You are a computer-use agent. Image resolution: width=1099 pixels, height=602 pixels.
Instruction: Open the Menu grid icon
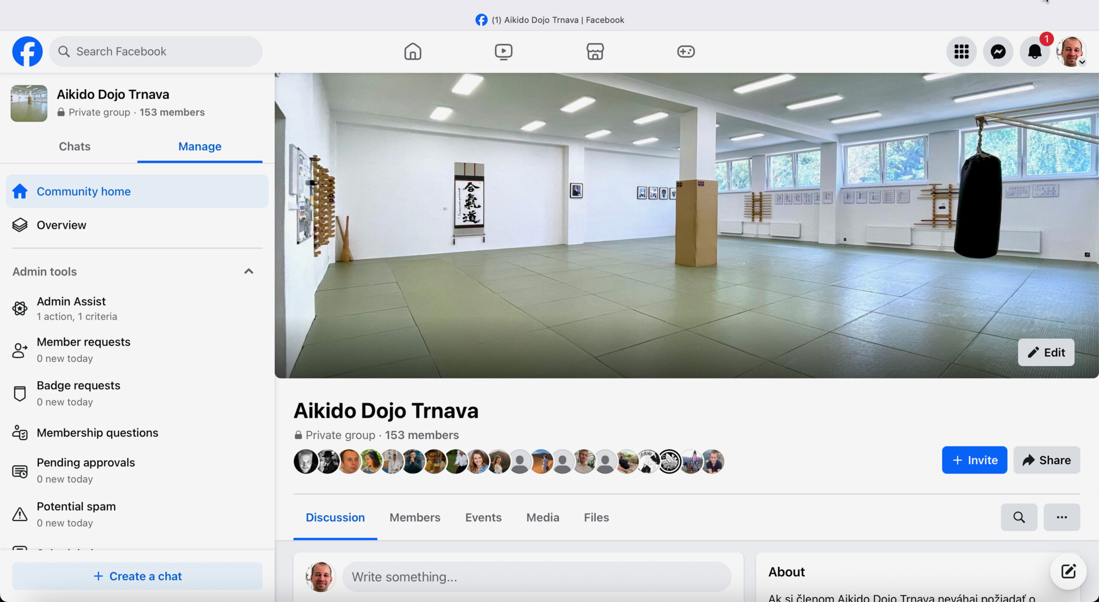pos(962,52)
